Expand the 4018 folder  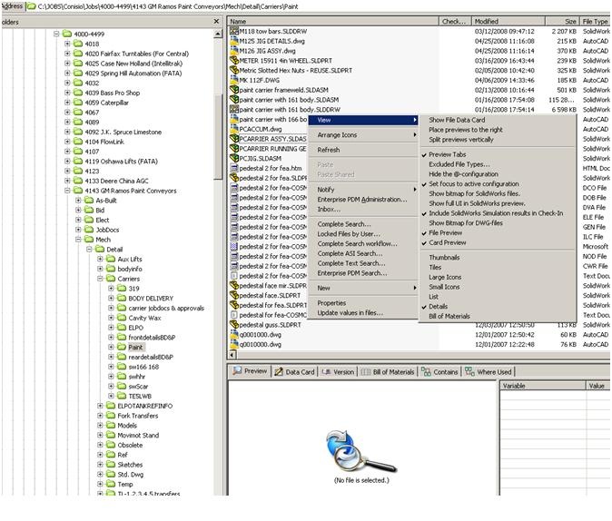click(67, 44)
